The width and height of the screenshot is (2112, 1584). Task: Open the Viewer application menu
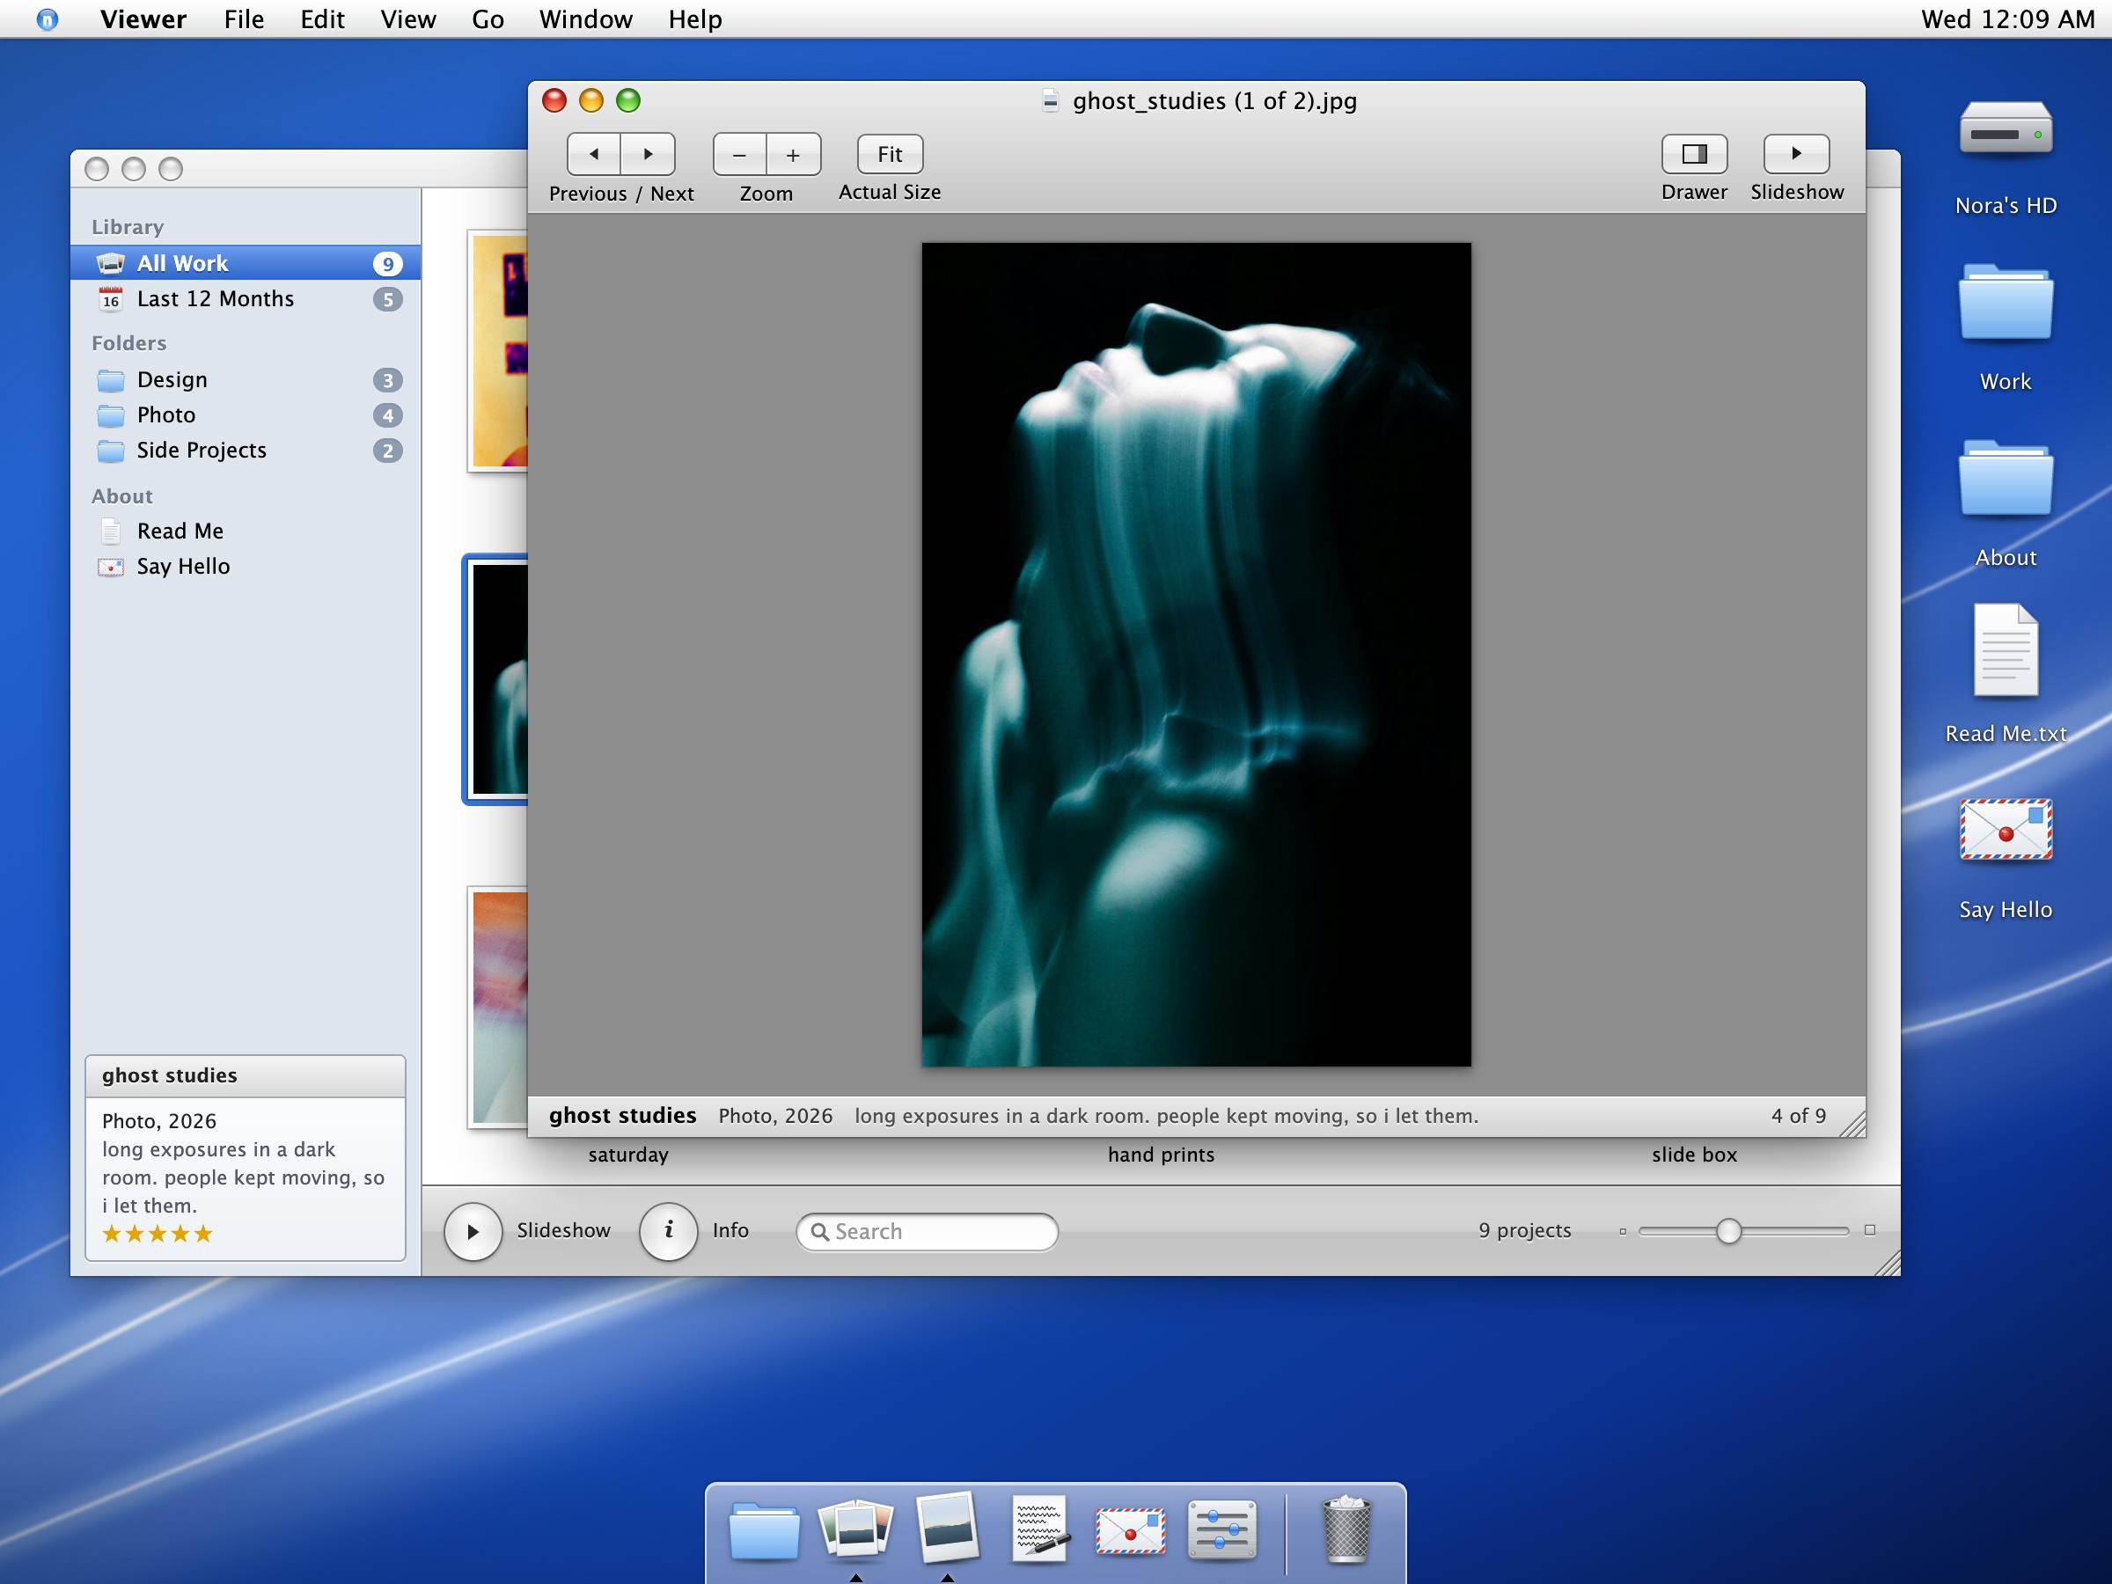click(x=143, y=19)
